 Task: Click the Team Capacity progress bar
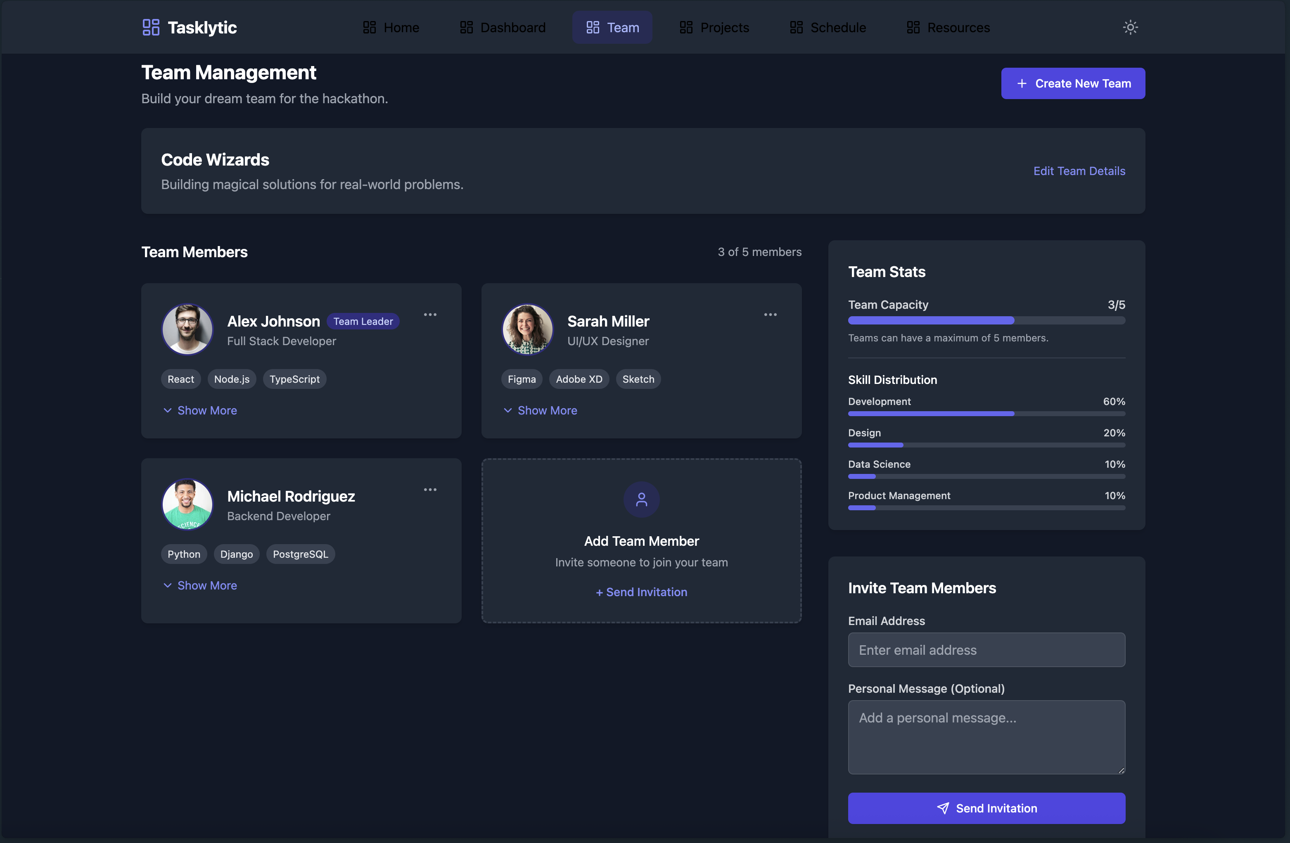pyautogui.click(x=986, y=321)
